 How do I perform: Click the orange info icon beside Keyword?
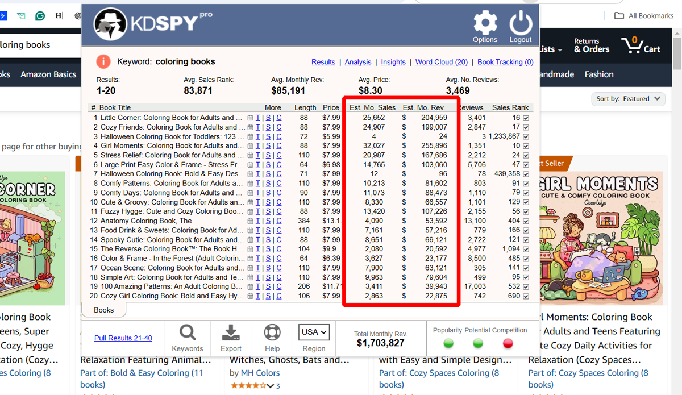(x=103, y=61)
